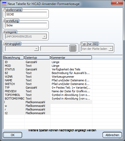Select the STATUS row name
The width and height of the screenshot is (125, 141).
click(10, 69)
